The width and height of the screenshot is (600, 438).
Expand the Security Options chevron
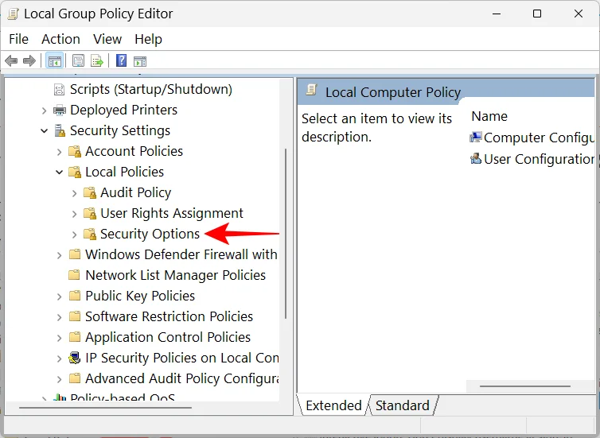(75, 235)
